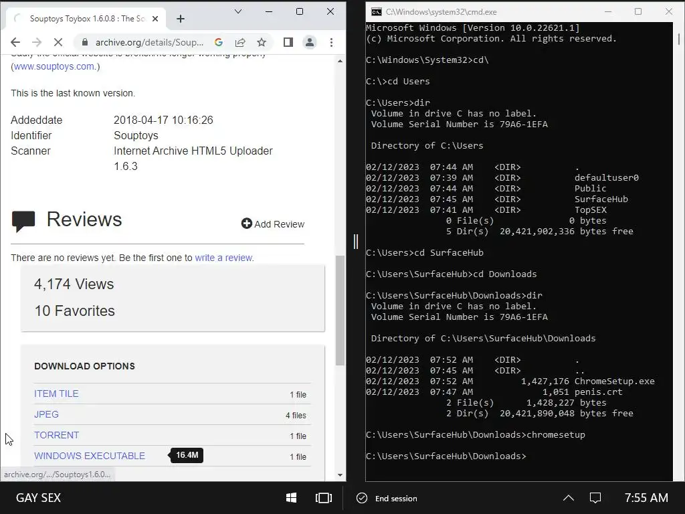Click ChromeSetup.exe in cmd listing
This screenshot has height=514, width=685.
pos(614,381)
